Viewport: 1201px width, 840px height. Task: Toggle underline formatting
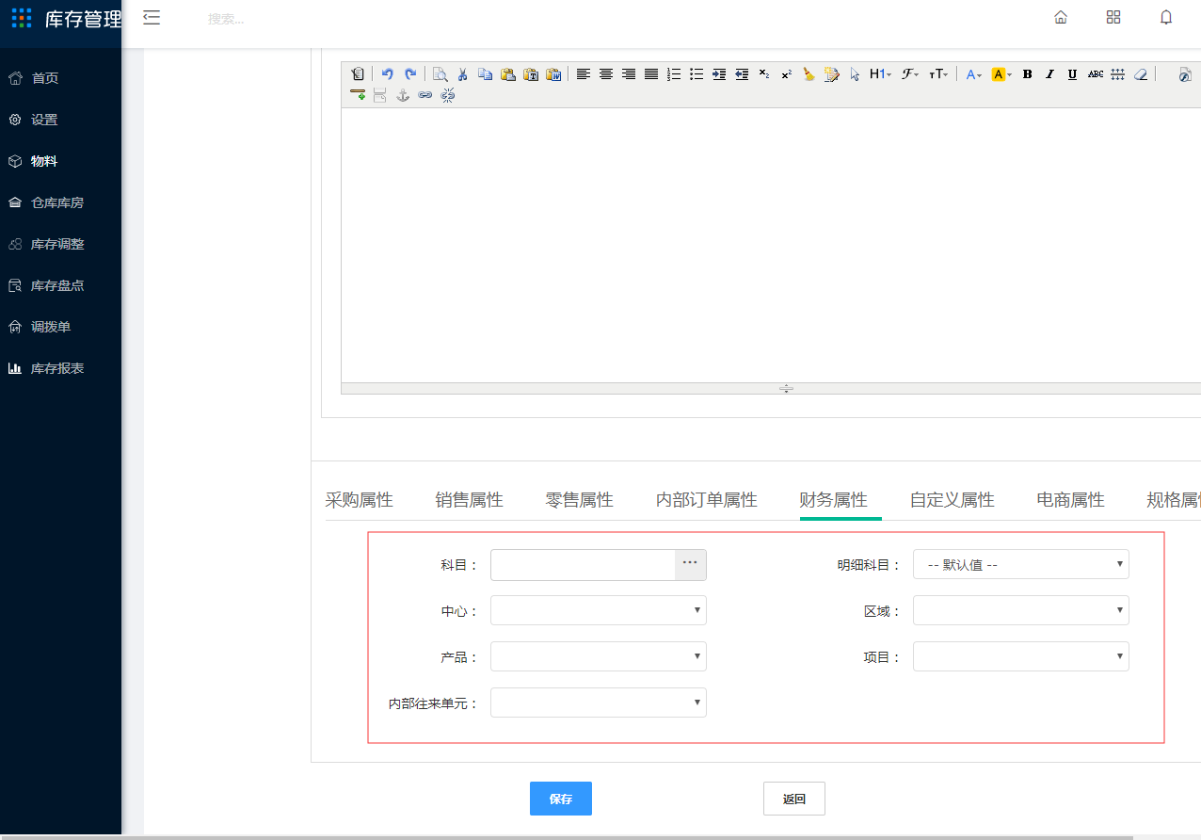click(1072, 74)
